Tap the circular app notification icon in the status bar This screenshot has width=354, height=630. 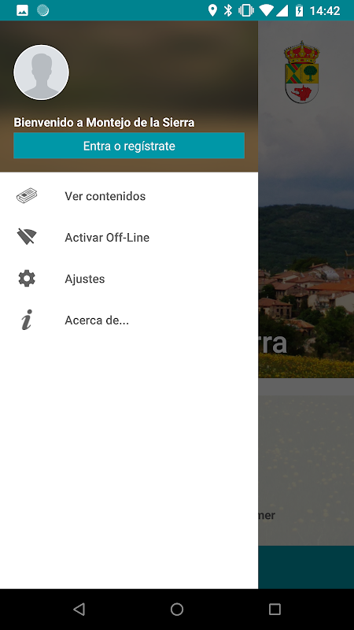pyautogui.click(x=43, y=10)
